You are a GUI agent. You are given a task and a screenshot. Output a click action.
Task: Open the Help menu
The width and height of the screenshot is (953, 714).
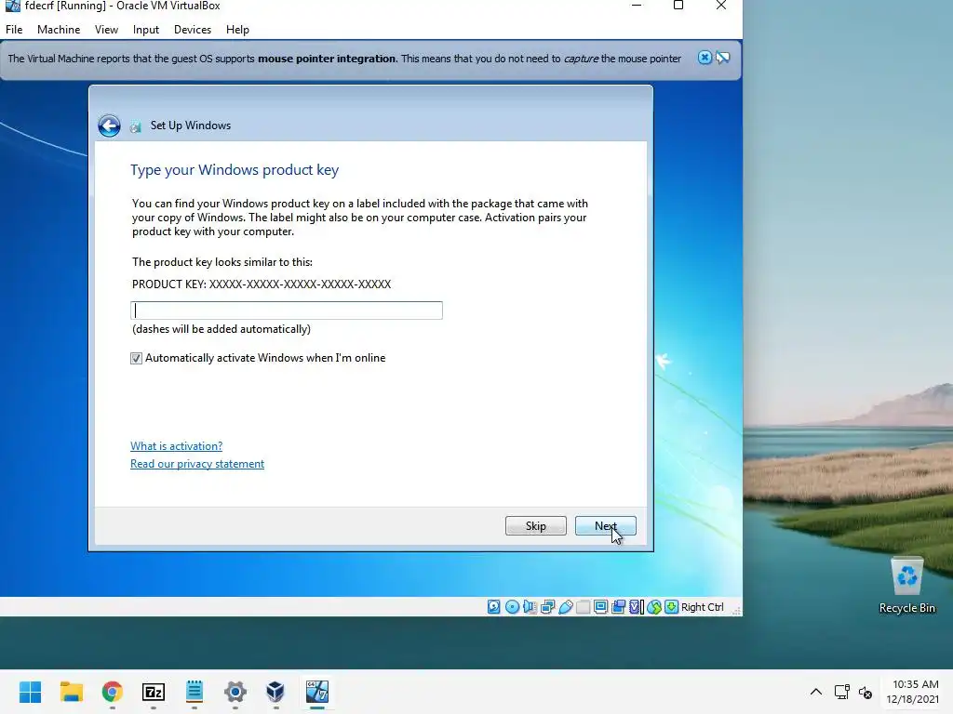point(237,29)
